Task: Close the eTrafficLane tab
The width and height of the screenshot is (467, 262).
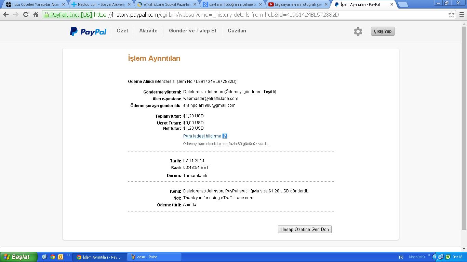Action: pyautogui.click(x=195, y=4)
